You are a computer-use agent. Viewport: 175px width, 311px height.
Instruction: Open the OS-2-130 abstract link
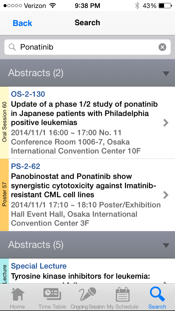click(x=28, y=94)
